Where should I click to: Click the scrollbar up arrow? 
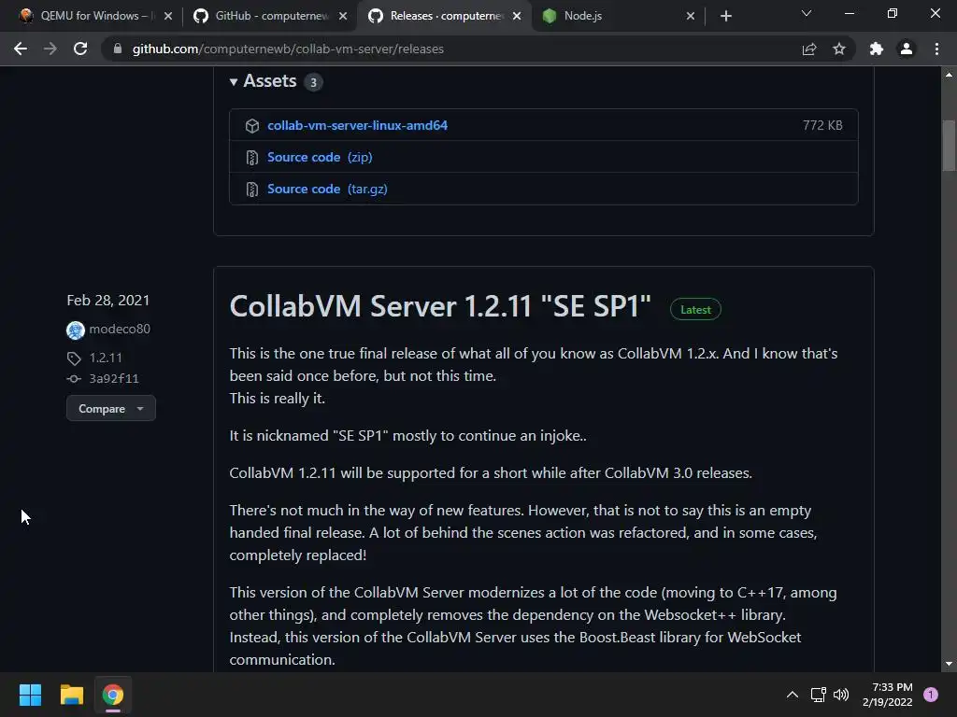click(x=949, y=75)
